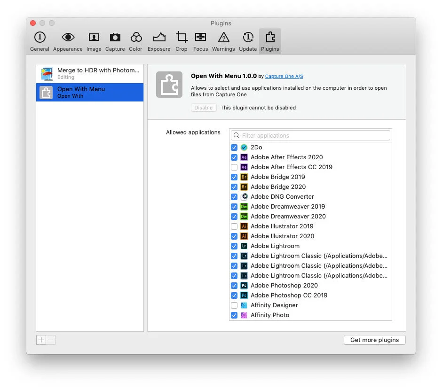442x389 pixels.
Task: Enable Adobe After Effects CC 2019 checkbox
Action: pyautogui.click(x=234, y=167)
